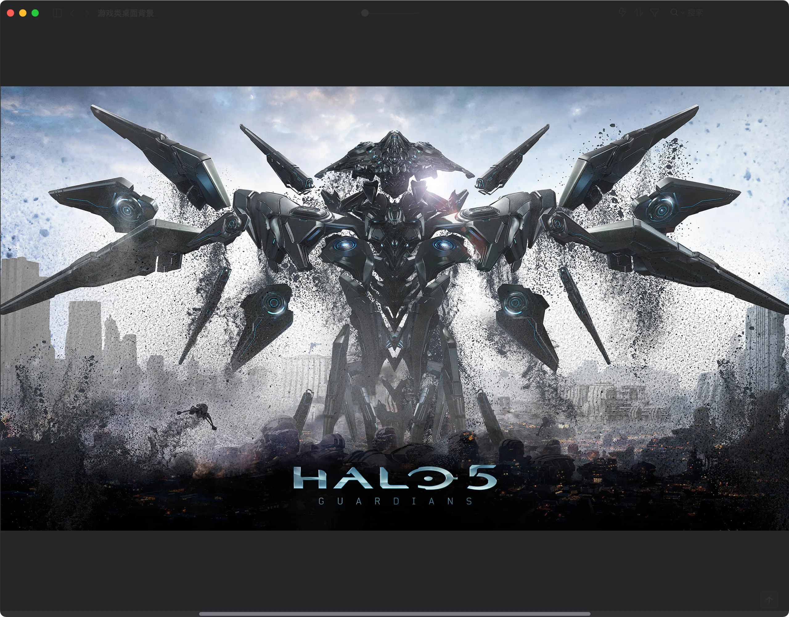This screenshot has width=789, height=617.
Task: Click the lightning bolt quick action icon
Action: tap(622, 13)
